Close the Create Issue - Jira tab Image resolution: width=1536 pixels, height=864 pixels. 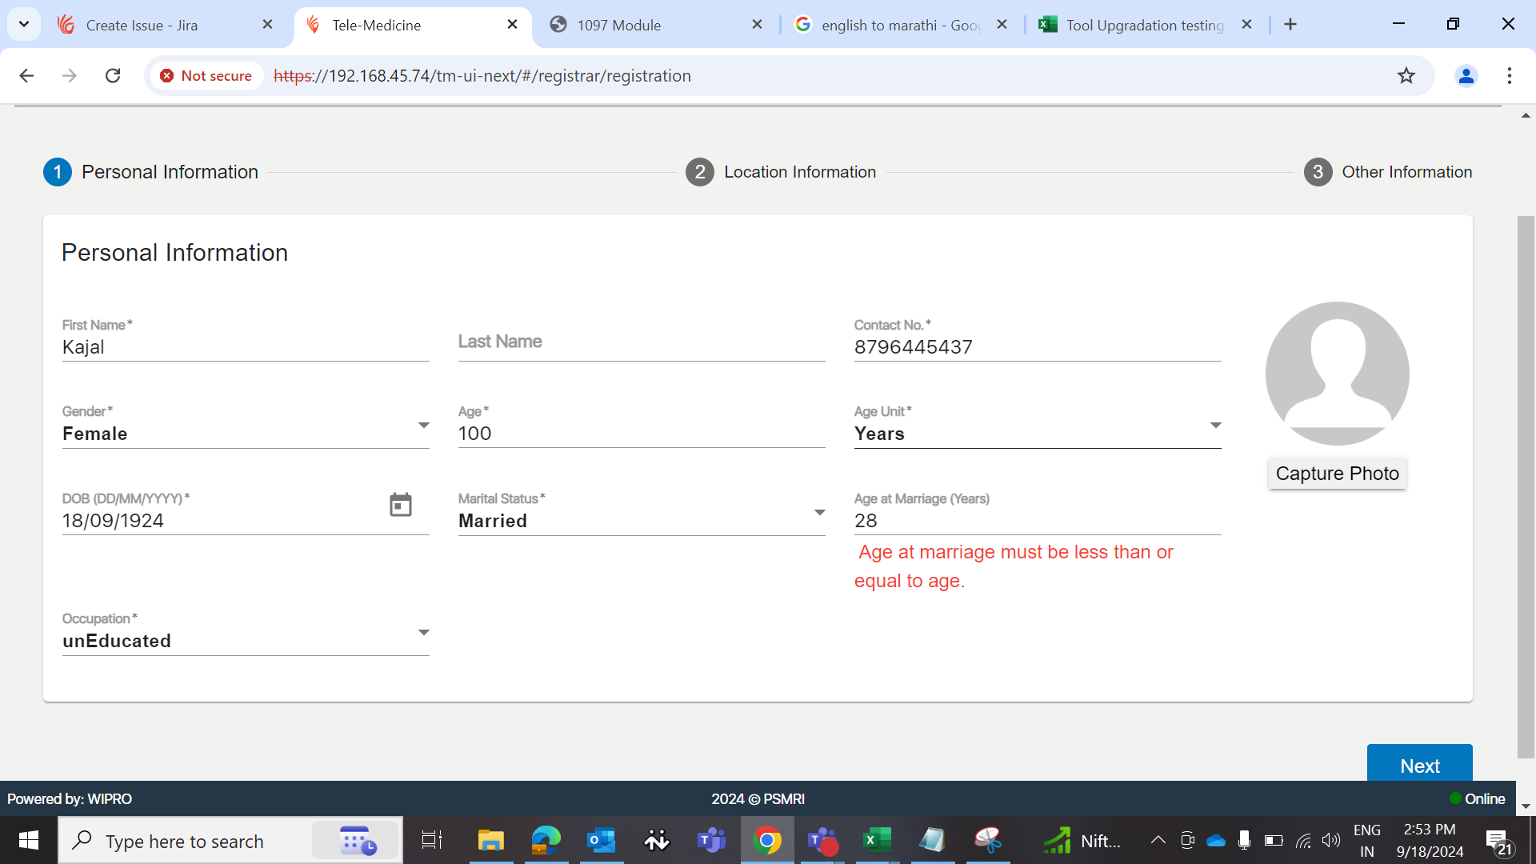pyautogui.click(x=267, y=24)
